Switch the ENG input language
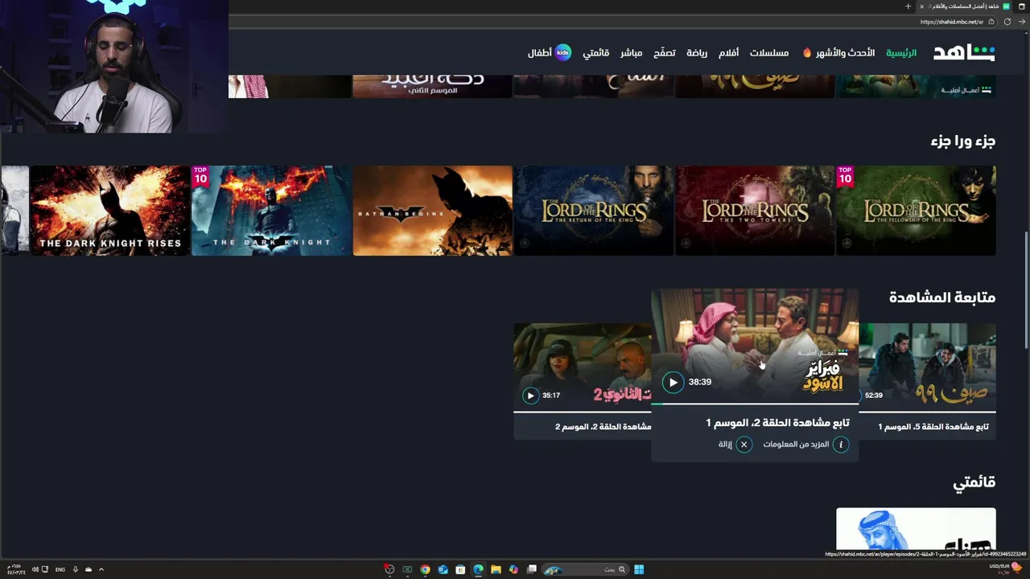Image resolution: width=1030 pixels, height=579 pixels. pyautogui.click(x=60, y=569)
